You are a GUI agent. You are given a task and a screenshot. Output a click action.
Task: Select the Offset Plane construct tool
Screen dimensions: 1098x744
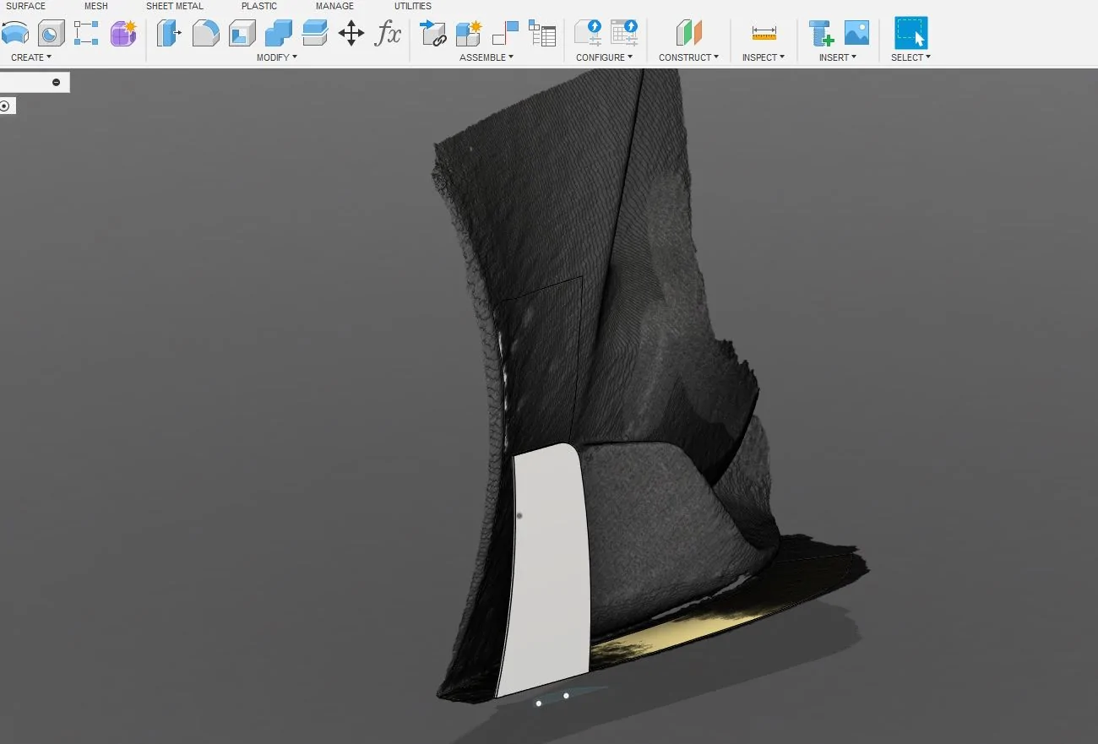tap(689, 34)
